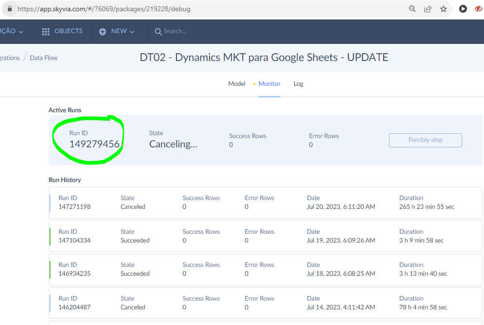This screenshot has width=484, height=325.
Task: Click the Forcibly stop button
Action: point(426,140)
